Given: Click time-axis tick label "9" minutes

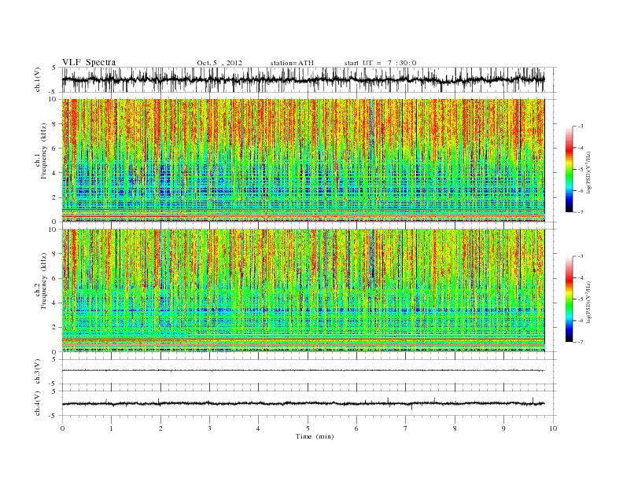Looking at the screenshot, I should point(503,428).
